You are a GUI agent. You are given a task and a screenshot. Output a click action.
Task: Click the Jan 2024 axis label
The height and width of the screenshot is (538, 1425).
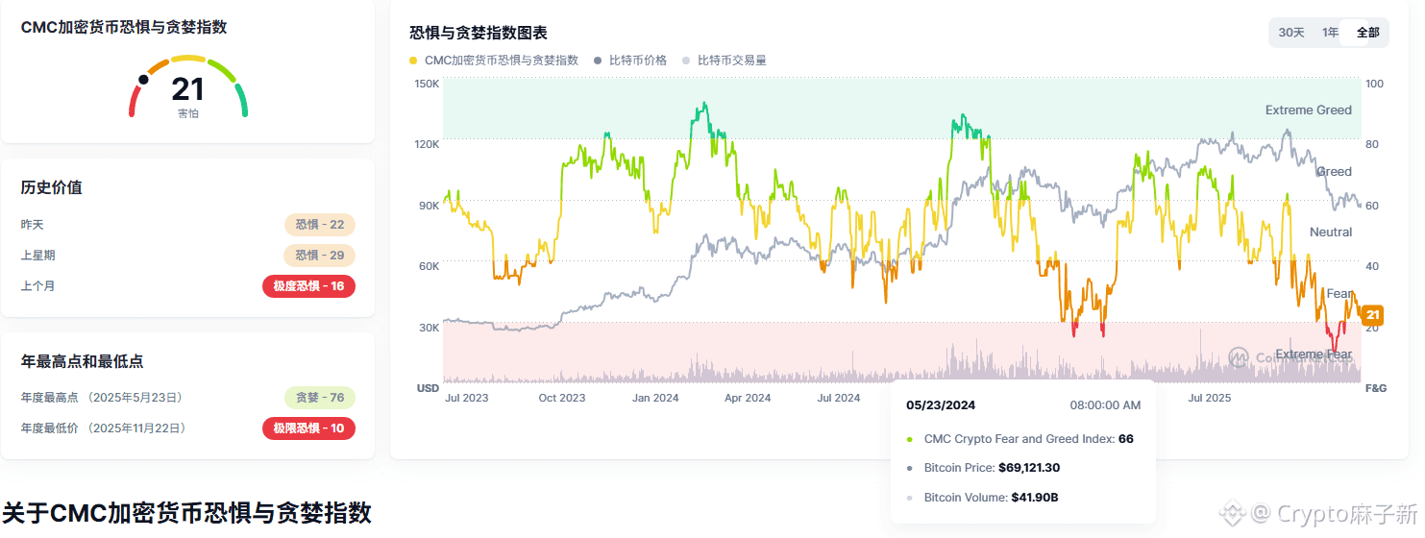(x=655, y=398)
